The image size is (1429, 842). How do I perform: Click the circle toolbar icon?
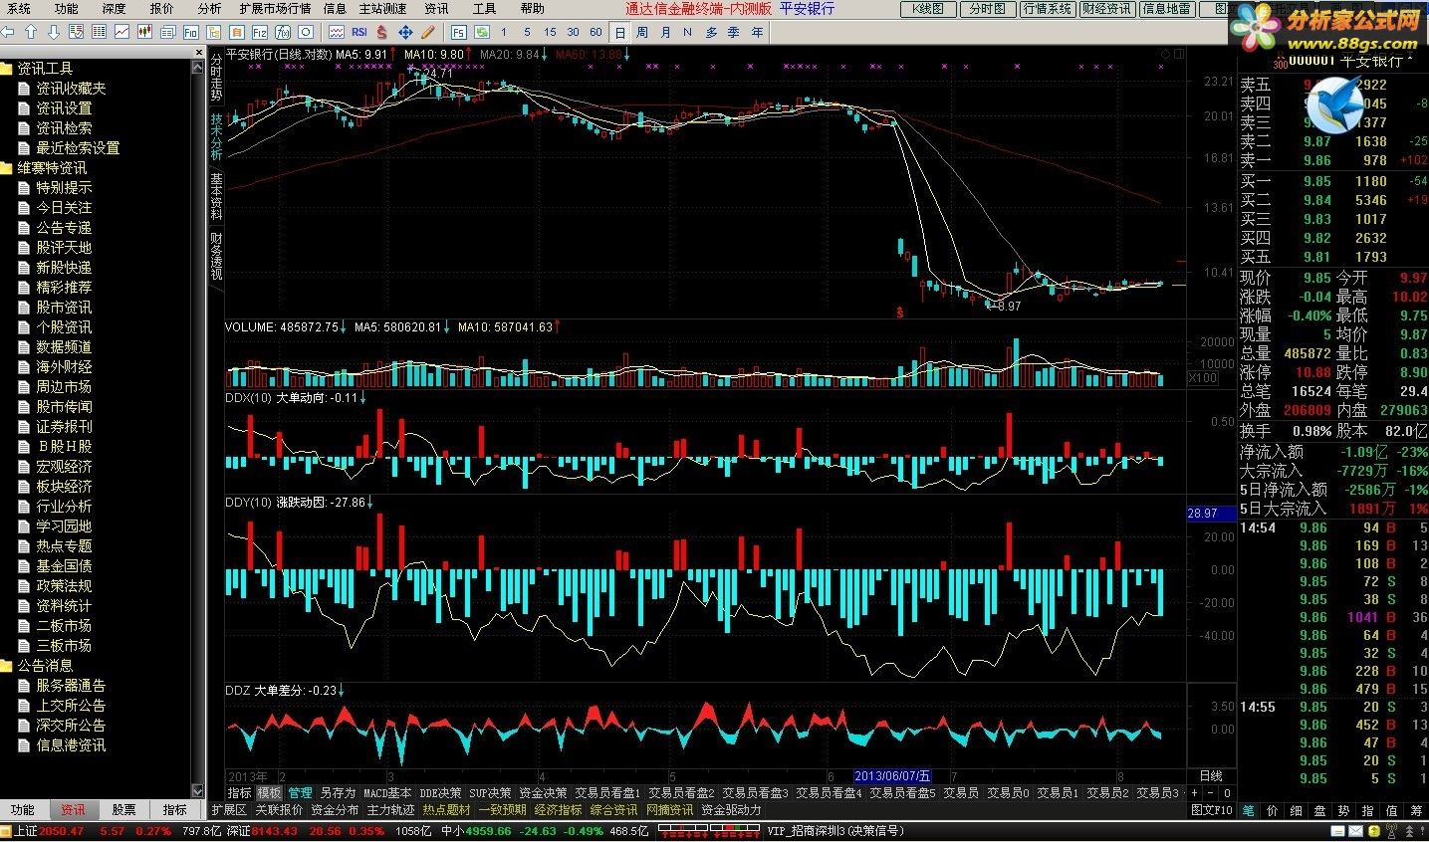tap(306, 32)
